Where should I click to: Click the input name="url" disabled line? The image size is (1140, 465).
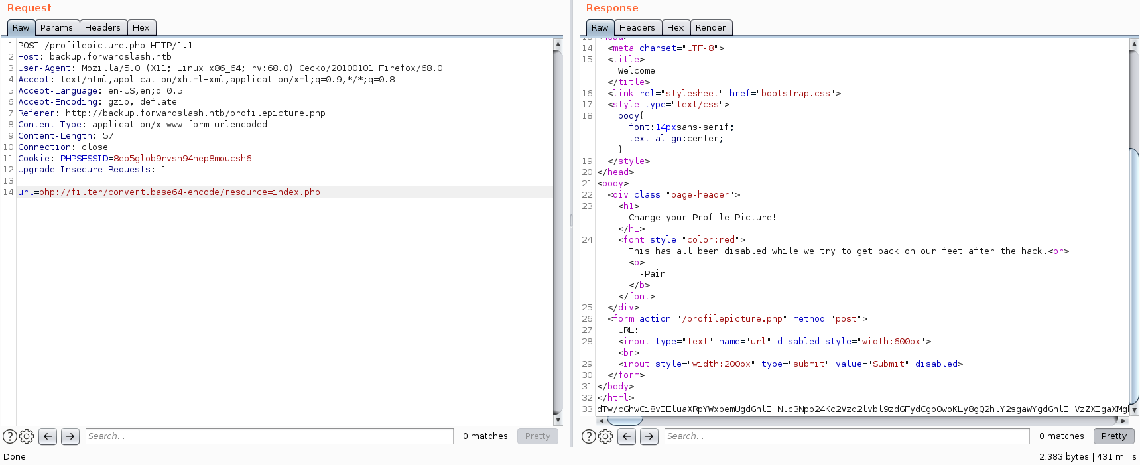(775, 342)
